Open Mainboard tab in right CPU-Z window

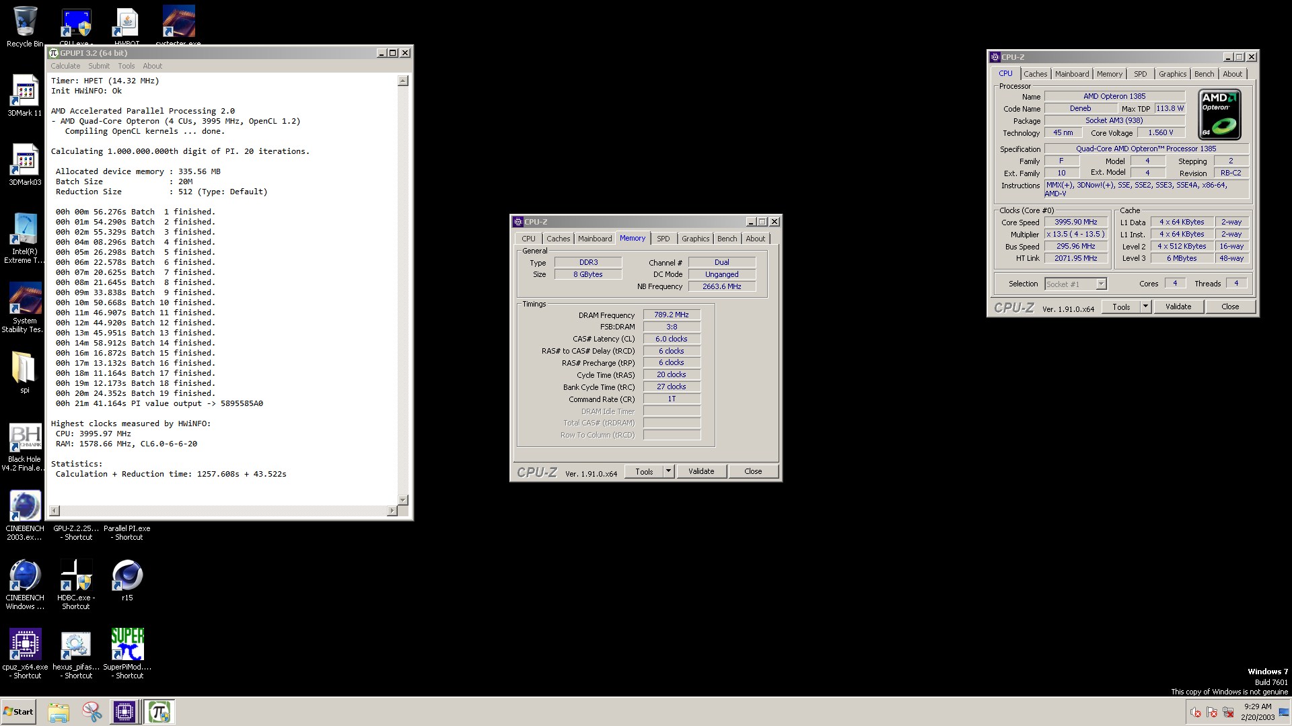pyautogui.click(x=1072, y=74)
